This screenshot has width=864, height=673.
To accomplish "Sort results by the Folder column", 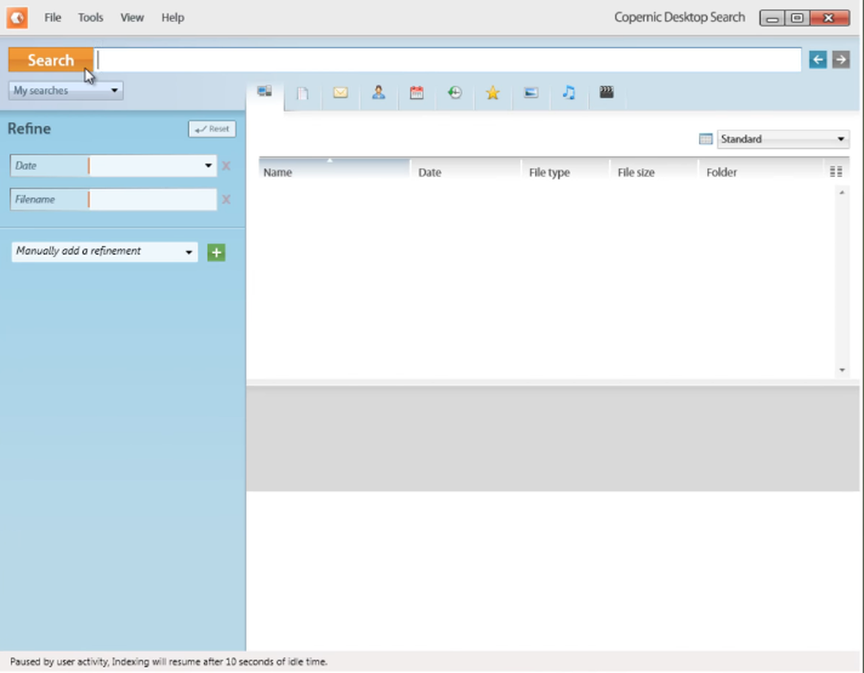I will [x=761, y=172].
